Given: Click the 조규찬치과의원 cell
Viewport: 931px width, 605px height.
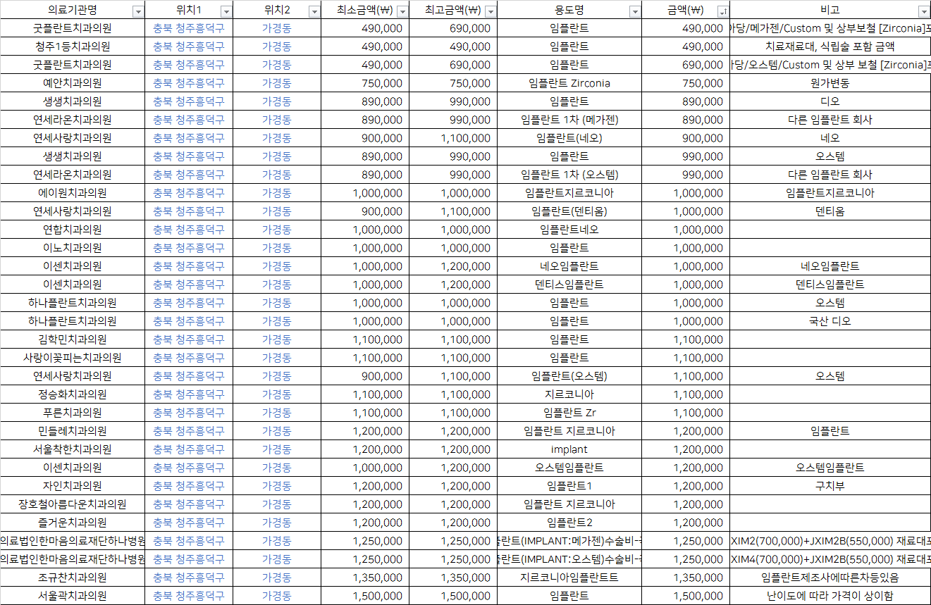Looking at the screenshot, I should [x=73, y=578].
